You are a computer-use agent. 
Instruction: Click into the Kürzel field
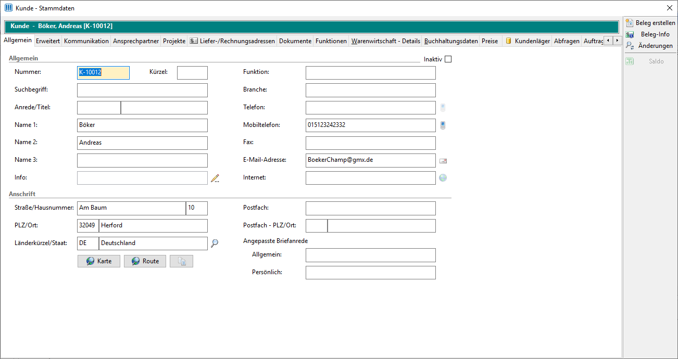click(x=192, y=73)
